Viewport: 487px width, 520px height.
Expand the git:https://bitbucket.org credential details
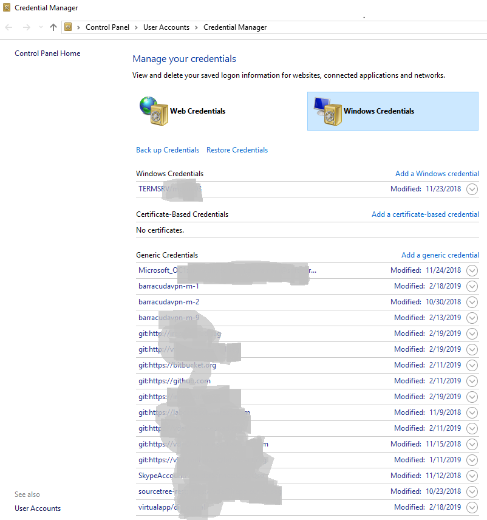(472, 365)
